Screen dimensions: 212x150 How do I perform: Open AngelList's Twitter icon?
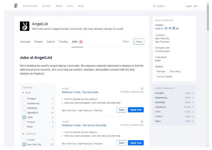tap(170, 28)
